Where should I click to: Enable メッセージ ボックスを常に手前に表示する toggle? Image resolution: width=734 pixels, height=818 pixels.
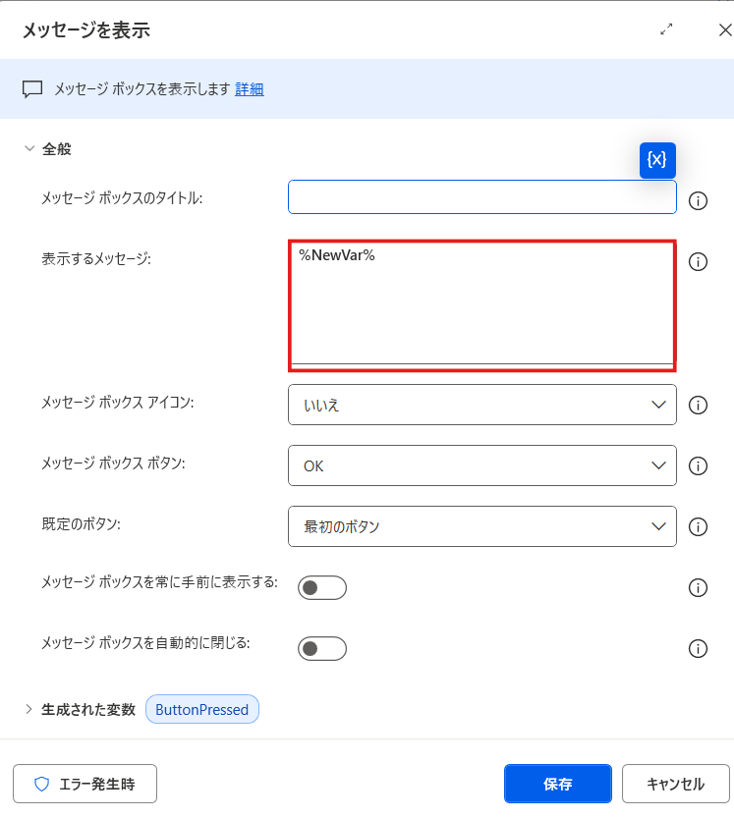coord(322,587)
